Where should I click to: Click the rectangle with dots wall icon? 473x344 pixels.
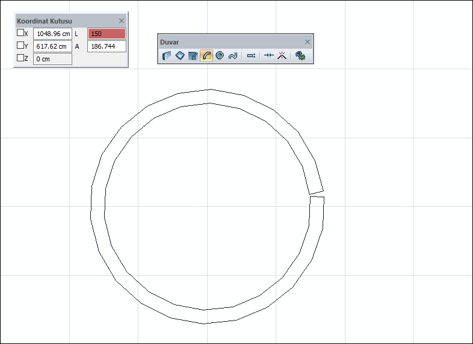(252, 56)
